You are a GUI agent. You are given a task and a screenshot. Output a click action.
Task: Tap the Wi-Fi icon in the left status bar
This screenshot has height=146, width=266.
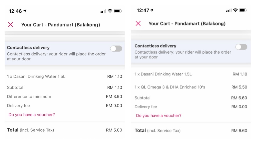click(x=110, y=11)
